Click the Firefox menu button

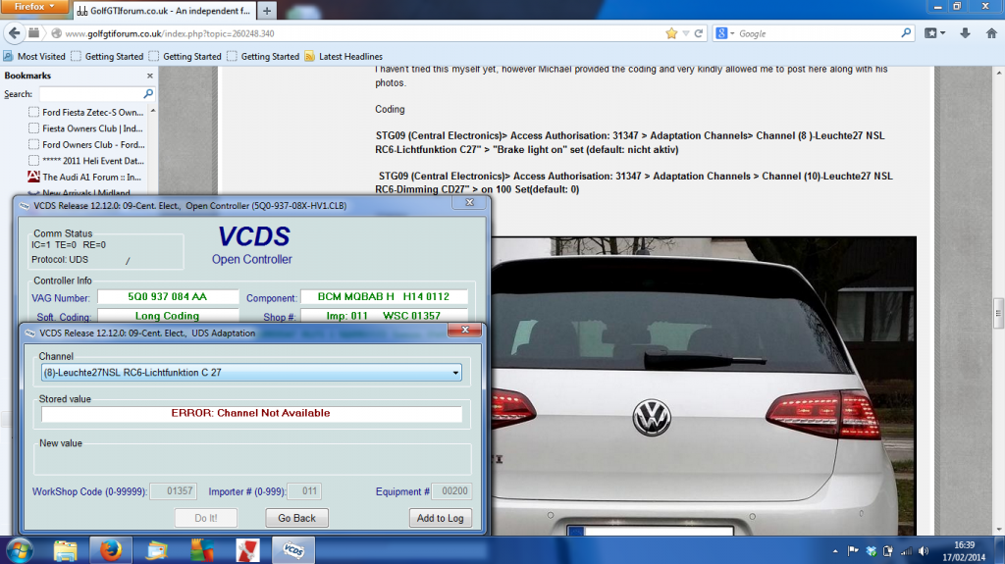coord(34,7)
